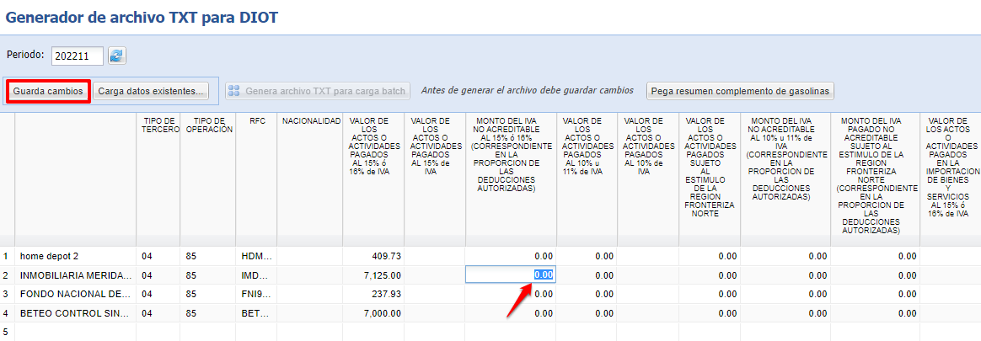
Task: Select row number 5 header
Action: tap(6, 332)
